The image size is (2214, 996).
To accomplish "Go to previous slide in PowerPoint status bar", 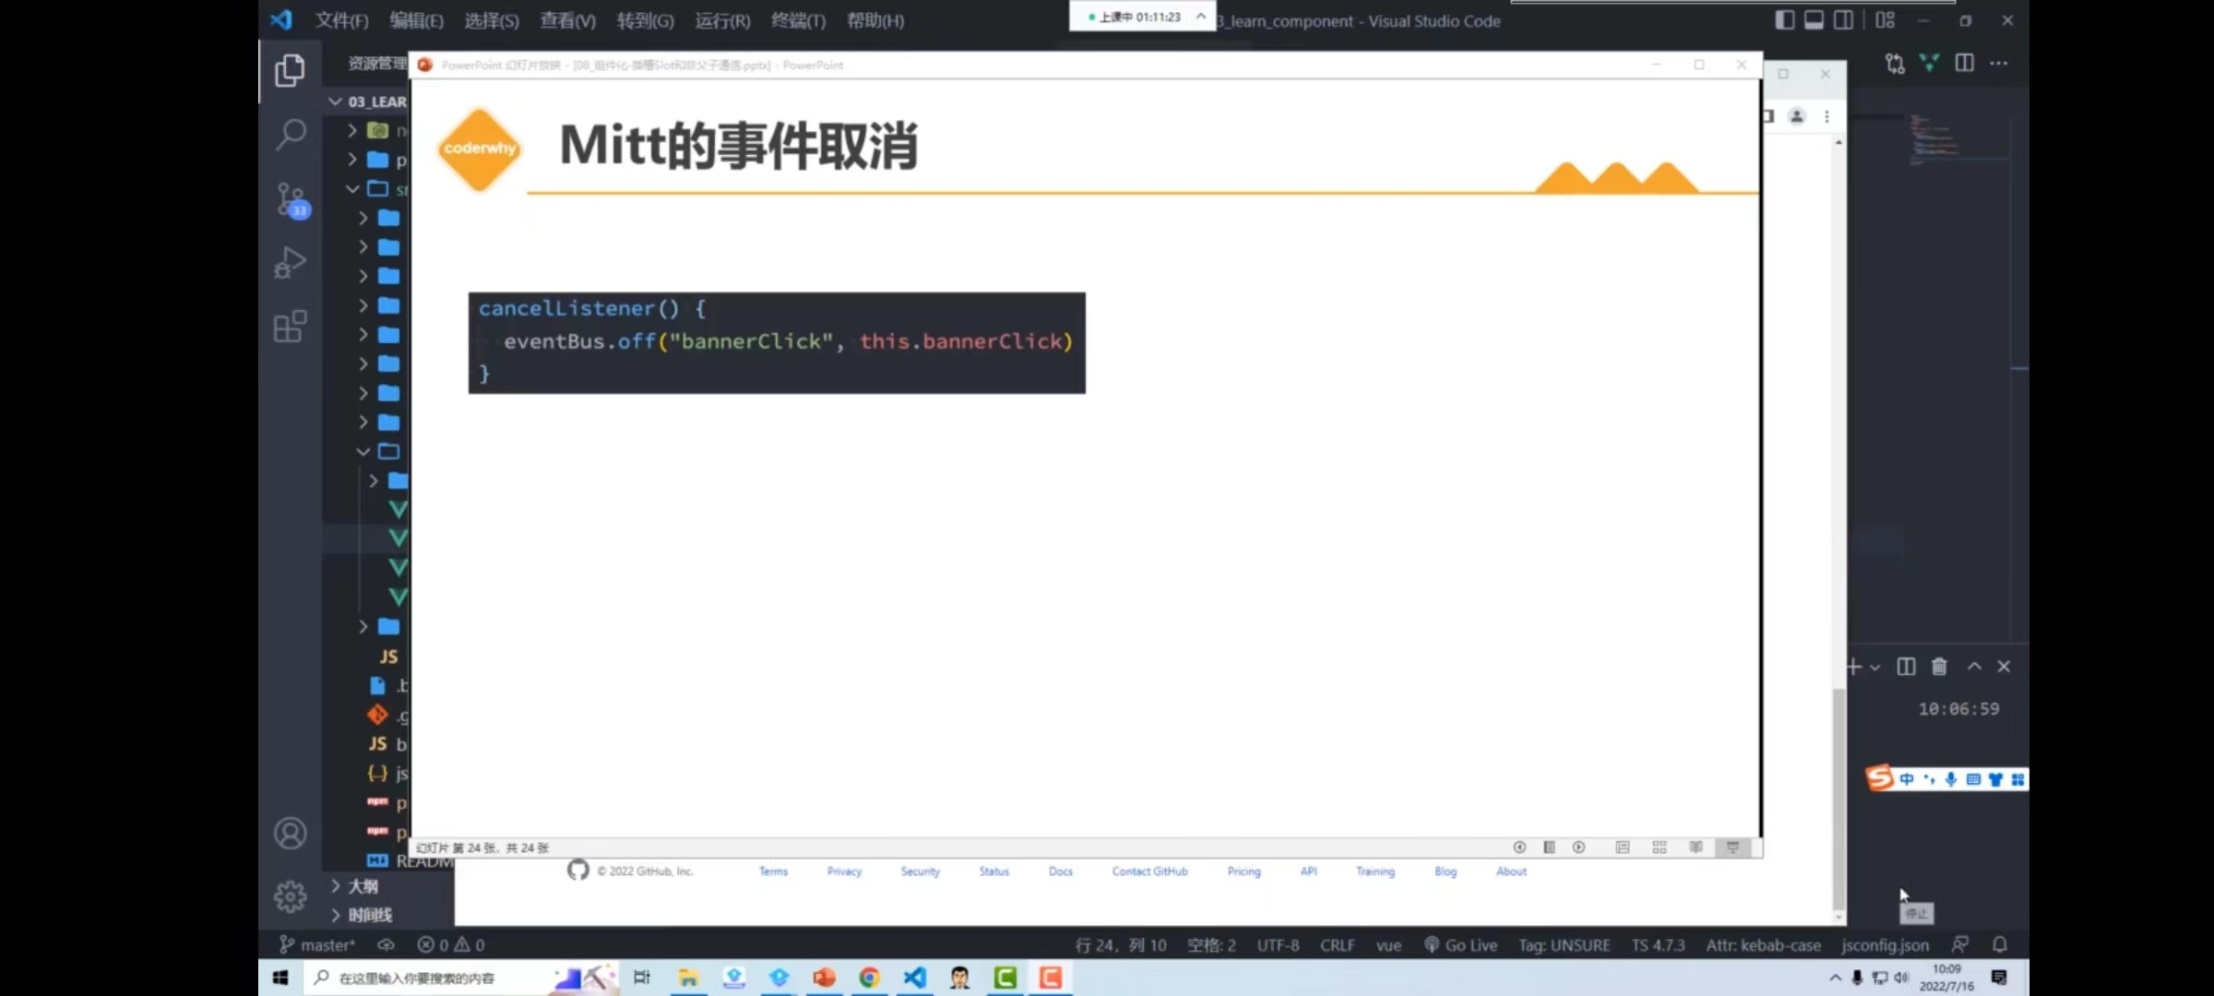I will tap(1519, 848).
